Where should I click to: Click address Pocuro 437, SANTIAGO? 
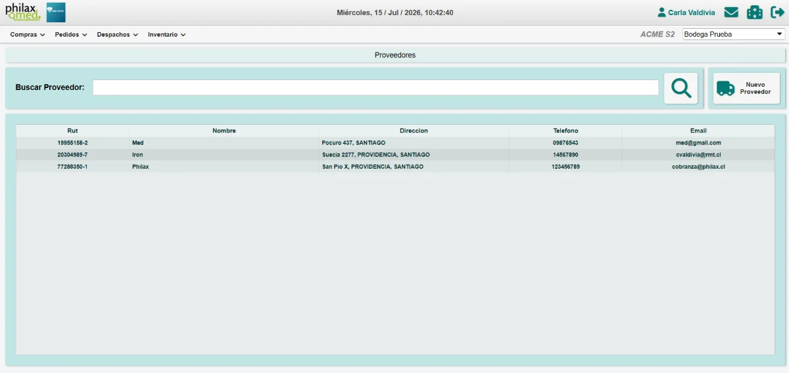pos(354,143)
